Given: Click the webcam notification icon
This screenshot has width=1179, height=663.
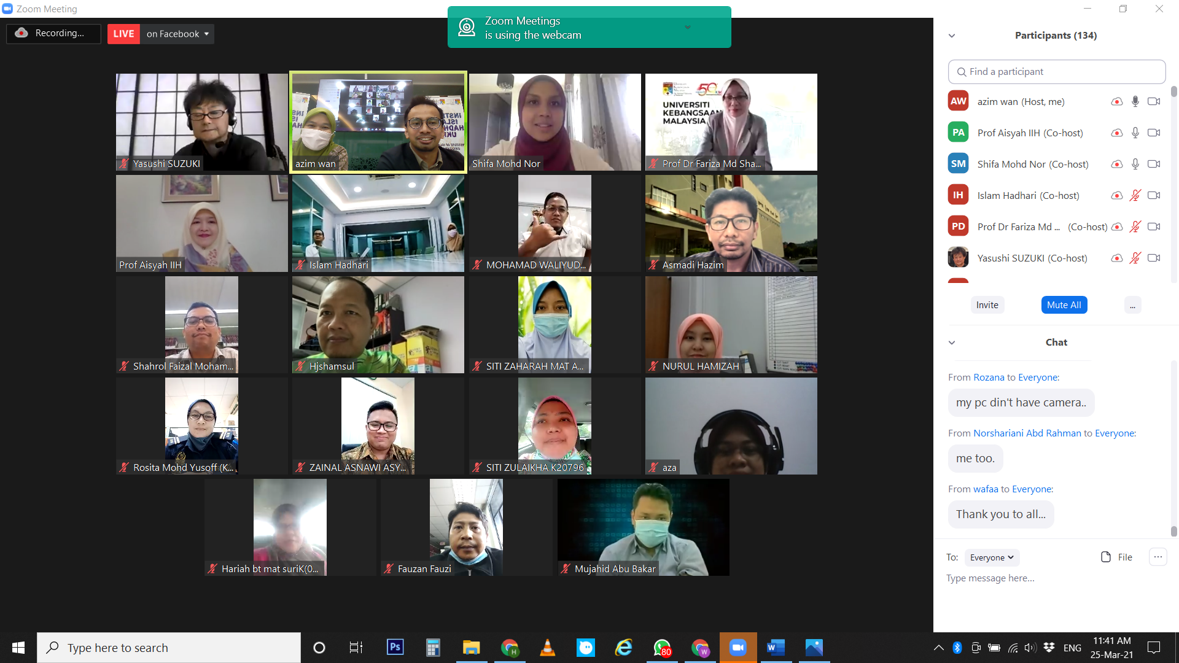Looking at the screenshot, I should coord(467,28).
